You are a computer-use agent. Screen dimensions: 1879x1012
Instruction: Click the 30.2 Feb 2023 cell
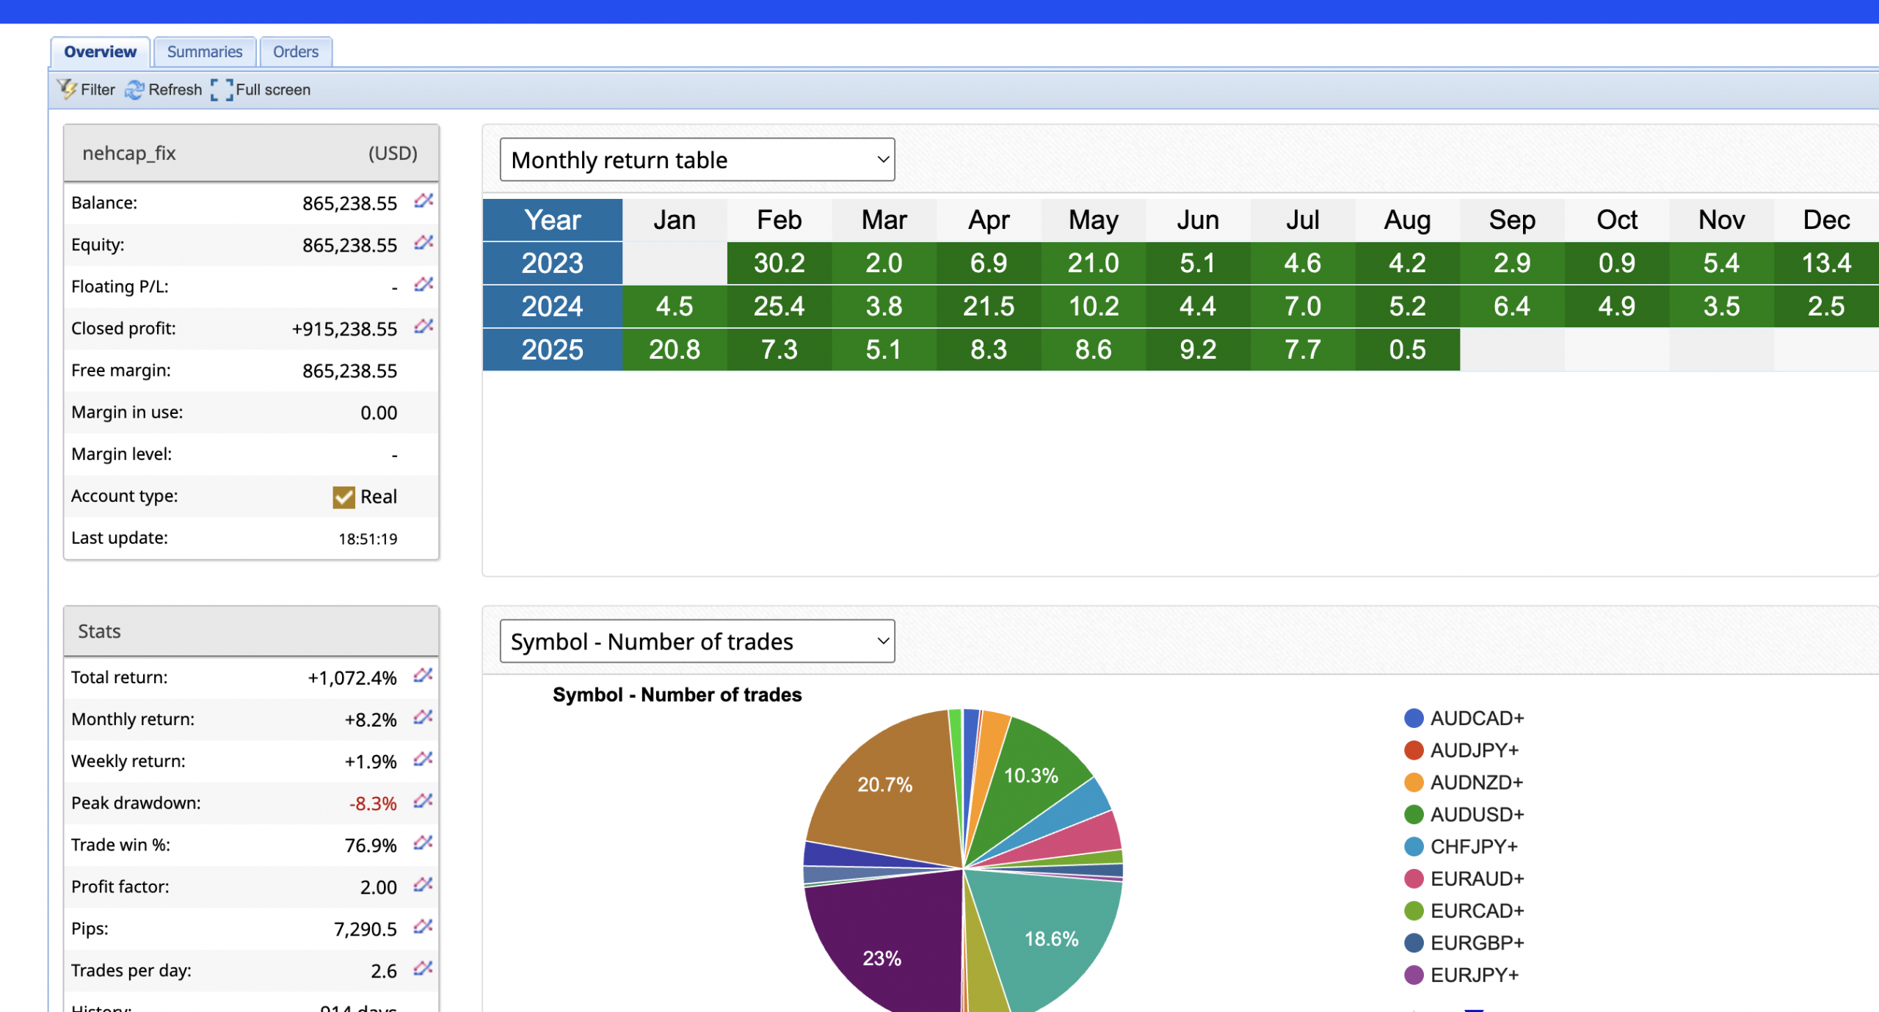[x=779, y=263]
